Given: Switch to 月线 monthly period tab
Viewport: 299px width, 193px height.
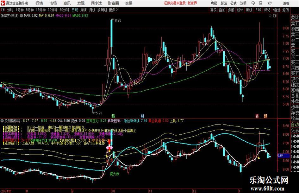Looking at the screenshot, I should coord(92,10).
